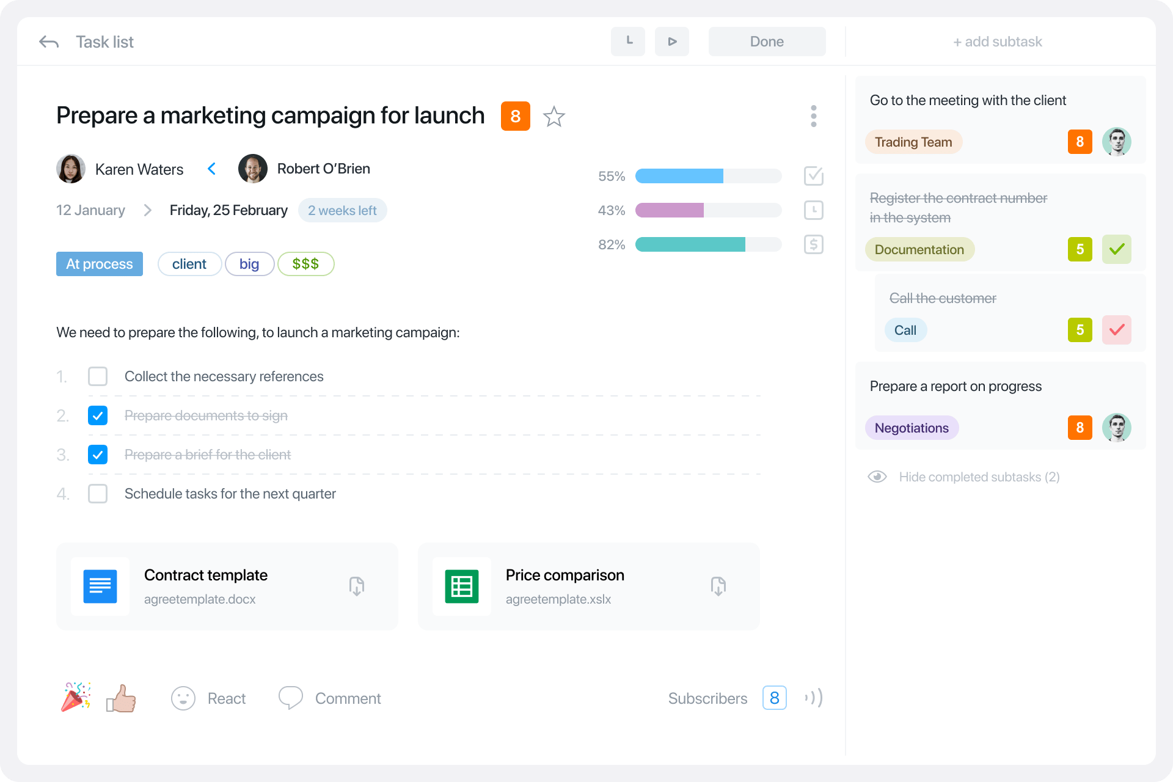Click the back arrow next to Task list
Viewport: 1173px width, 782px height.
(48, 42)
